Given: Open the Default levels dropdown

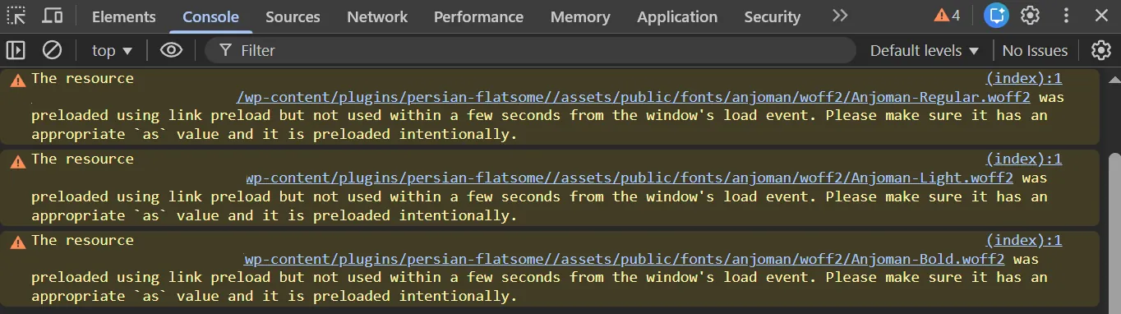Looking at the screenshot, I should coord(925,50).
